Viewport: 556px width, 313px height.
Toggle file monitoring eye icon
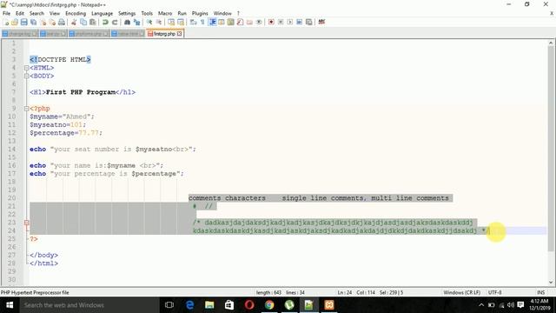click(x=259, y=23)
